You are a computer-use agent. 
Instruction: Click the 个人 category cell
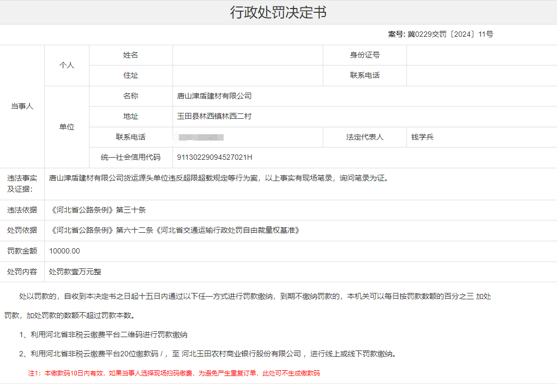[67, 66]
